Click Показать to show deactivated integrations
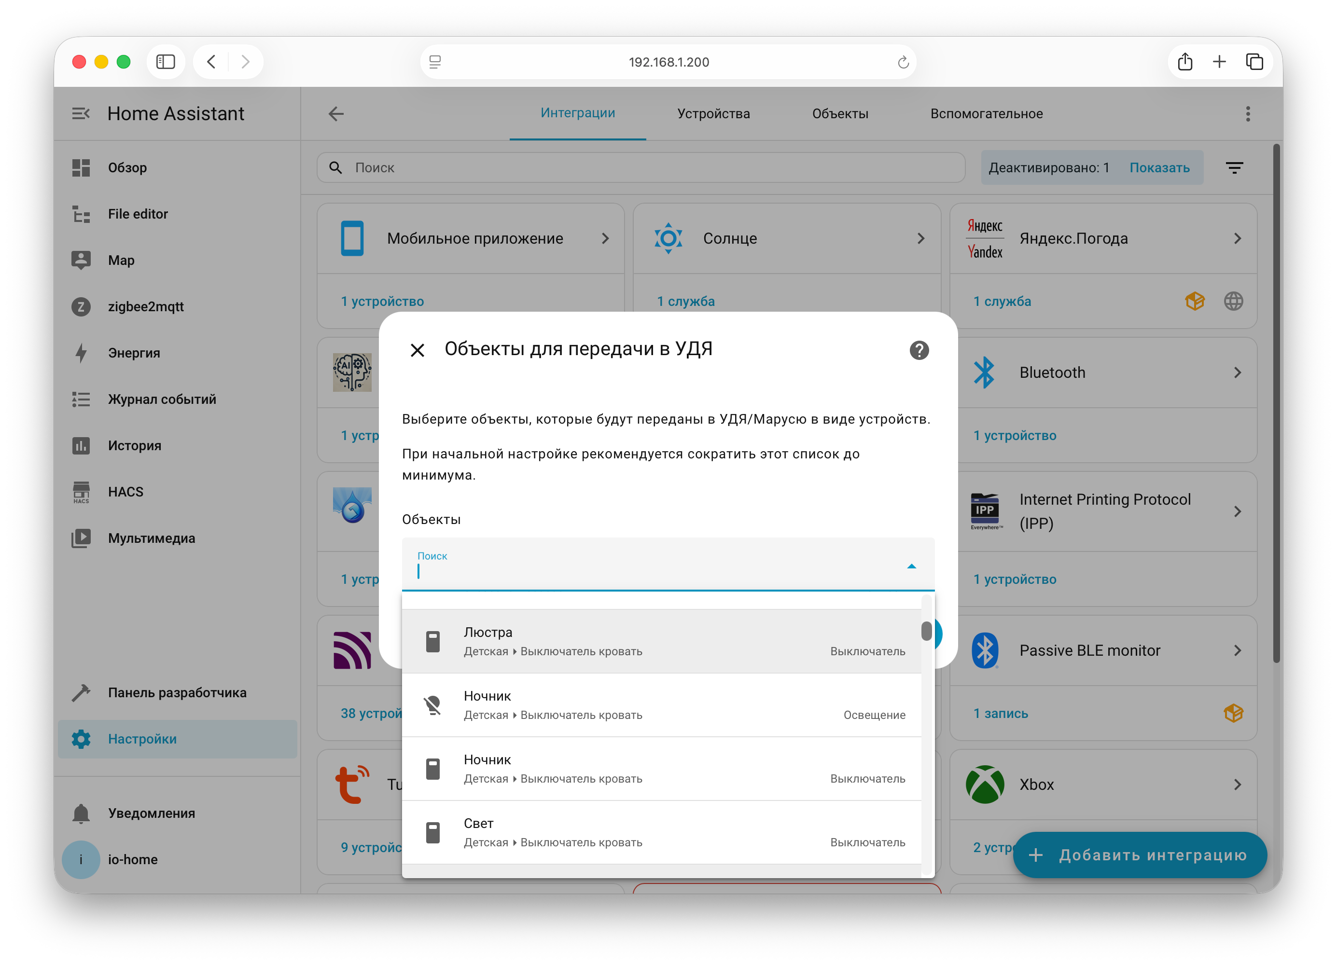 coord(1159,168)
